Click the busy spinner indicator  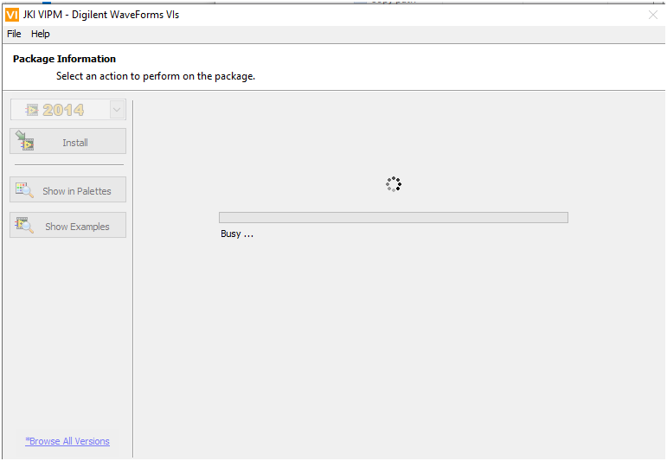click(394, 184)
